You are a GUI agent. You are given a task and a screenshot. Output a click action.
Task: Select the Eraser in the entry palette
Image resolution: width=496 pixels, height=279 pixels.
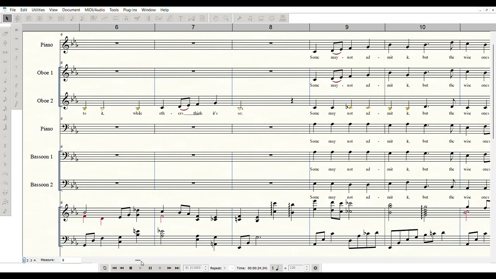(x=5, y=34)
